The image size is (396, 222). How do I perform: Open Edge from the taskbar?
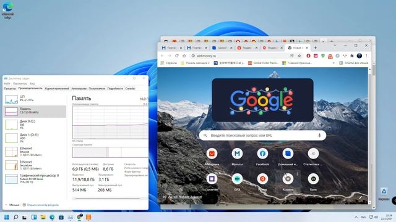(x=52, y=217)
